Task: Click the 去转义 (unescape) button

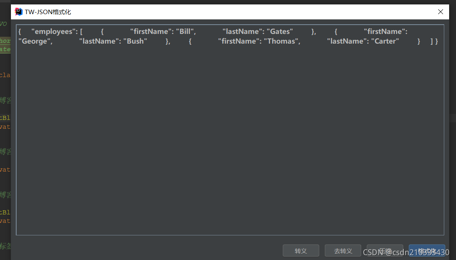Action: point(343,251)
